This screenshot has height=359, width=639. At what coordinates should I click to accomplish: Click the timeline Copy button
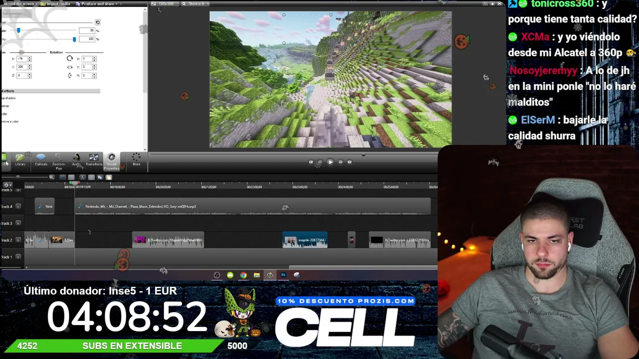pyautogui.click(x=100, y=177)
